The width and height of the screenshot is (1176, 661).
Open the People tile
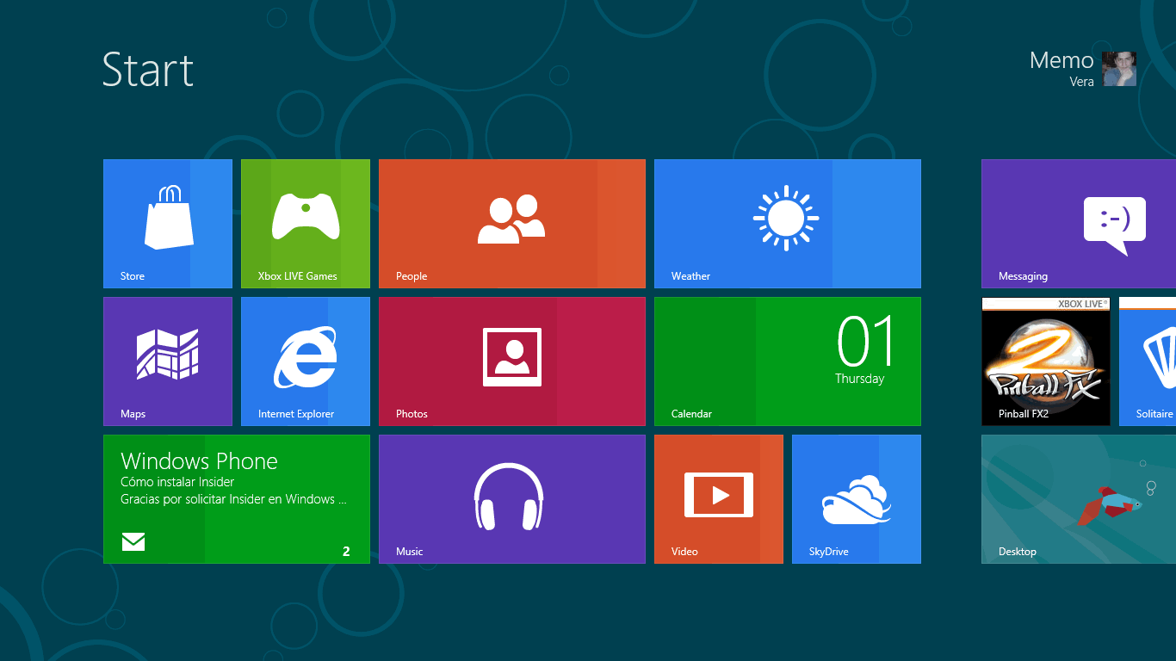511,223
